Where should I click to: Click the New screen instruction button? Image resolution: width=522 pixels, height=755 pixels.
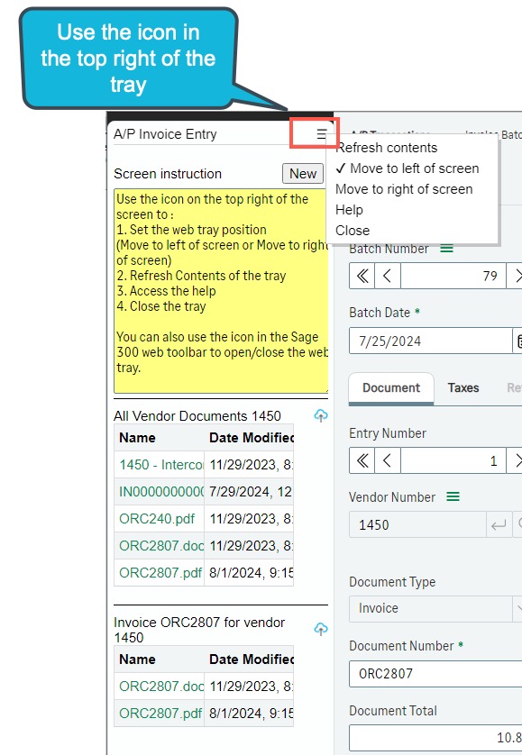click(x=303, y=174)
